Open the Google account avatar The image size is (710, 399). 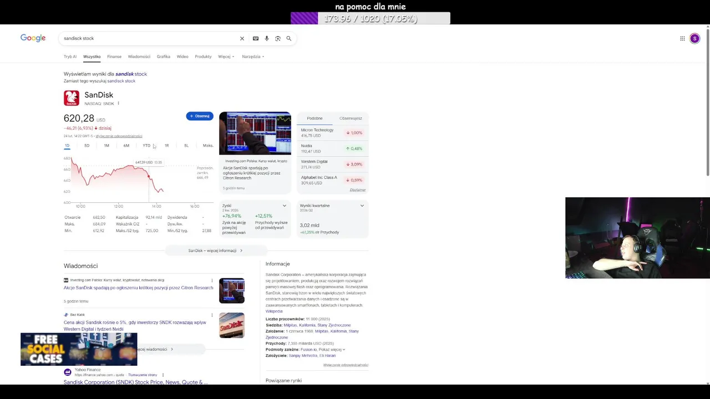[x=694, y=38]
